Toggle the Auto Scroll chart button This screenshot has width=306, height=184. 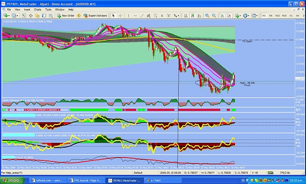click(x=222, y=16)
